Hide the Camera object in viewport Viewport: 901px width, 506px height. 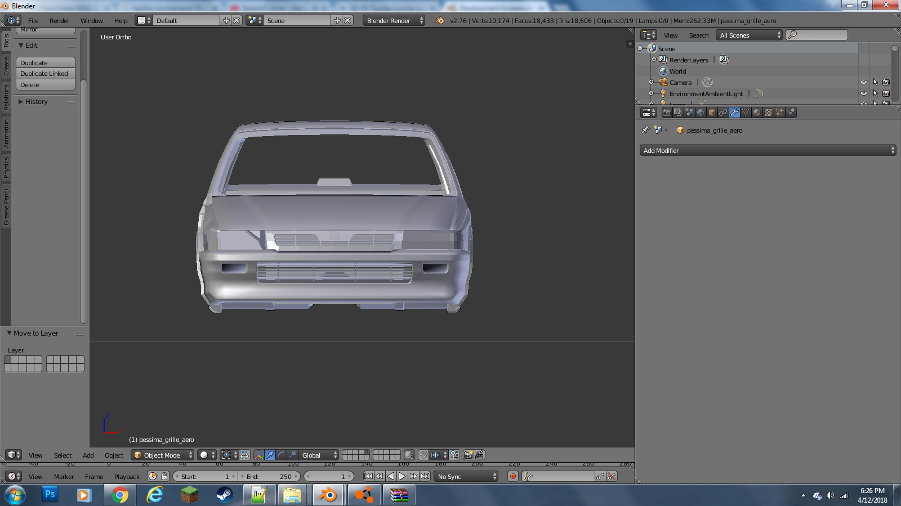864,82
